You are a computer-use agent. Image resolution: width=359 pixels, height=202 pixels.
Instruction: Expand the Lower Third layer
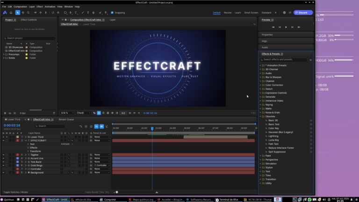26,137
